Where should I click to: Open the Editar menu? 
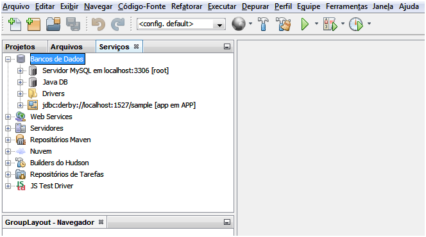[45, 6]
